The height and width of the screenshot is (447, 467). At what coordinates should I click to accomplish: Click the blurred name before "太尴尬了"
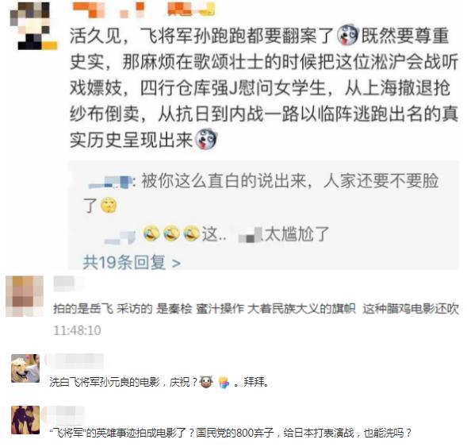click(x=251, y=235)
